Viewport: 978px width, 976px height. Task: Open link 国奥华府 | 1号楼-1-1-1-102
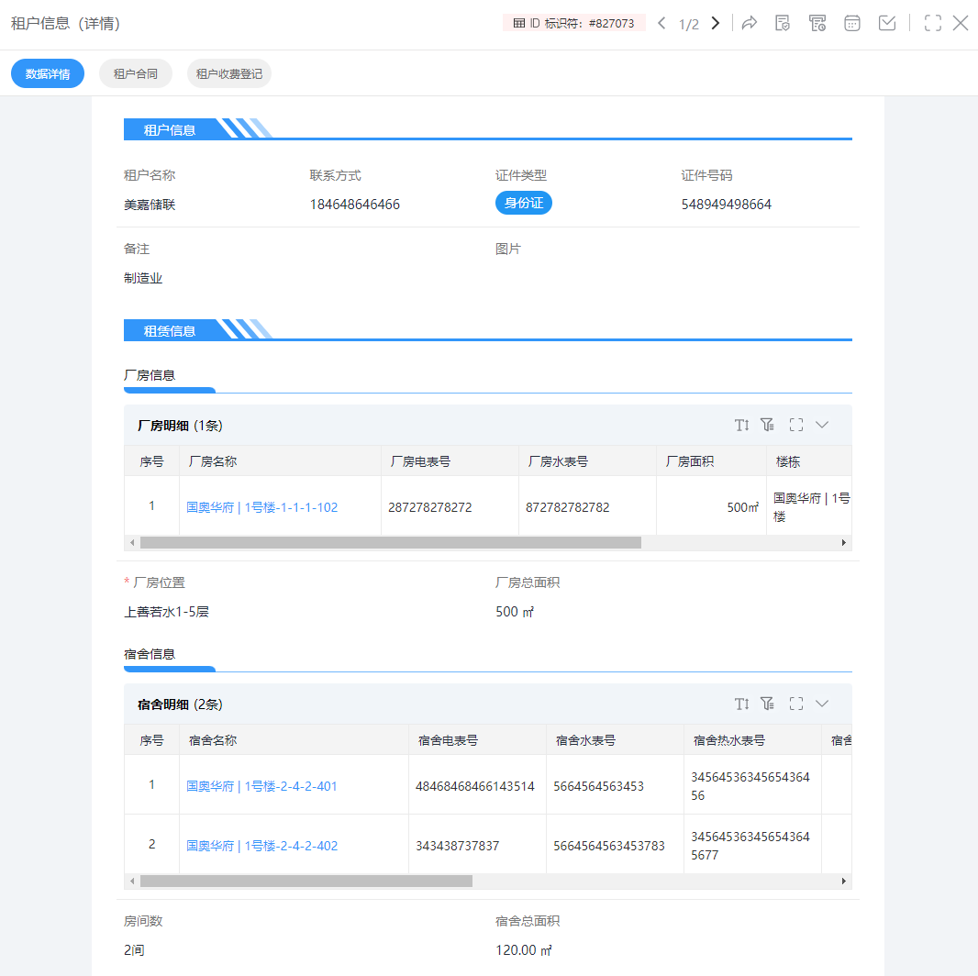coord(262,506)
